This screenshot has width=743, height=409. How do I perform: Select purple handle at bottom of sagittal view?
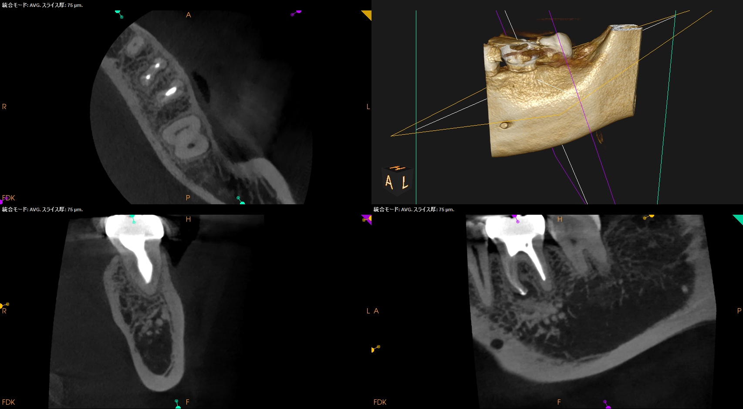(607, 404)
